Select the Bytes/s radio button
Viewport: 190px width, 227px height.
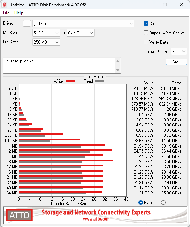pyautogui.click(x=141, y=202)
